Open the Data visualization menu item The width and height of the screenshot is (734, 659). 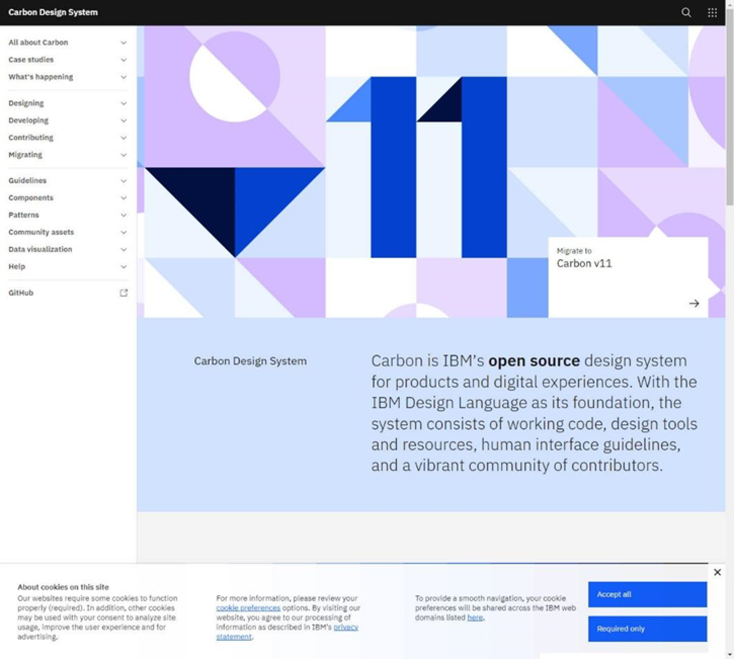[68, 250]
